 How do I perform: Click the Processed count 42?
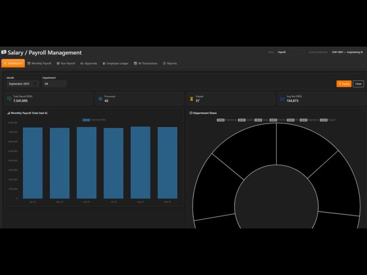tap(106, 101)
